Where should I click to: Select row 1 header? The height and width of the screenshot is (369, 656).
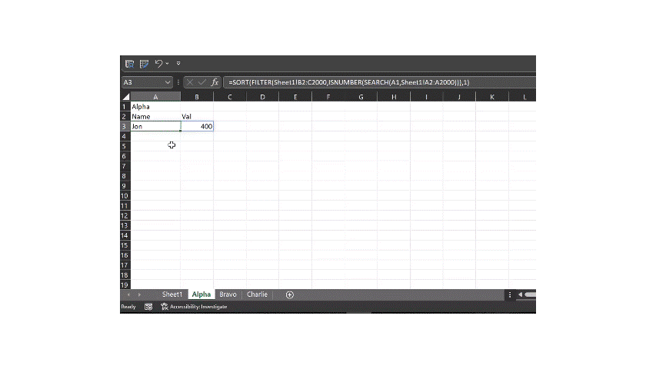tap(125, 107)
